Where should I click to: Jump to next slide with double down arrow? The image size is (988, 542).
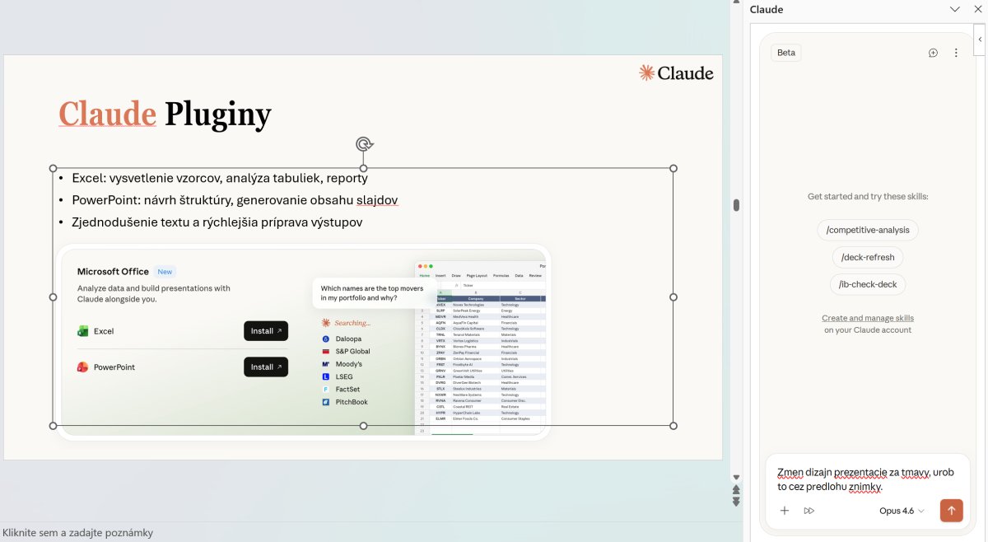[736, 502]
